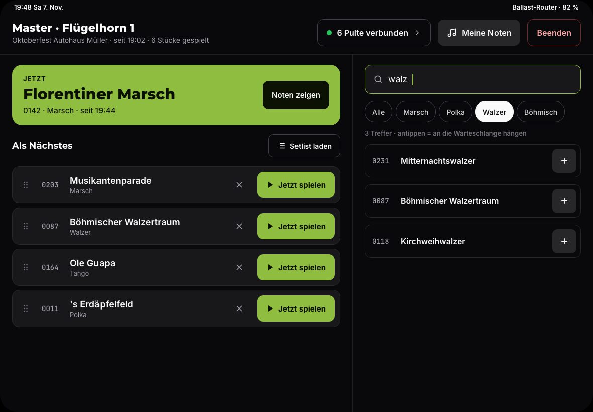Screen dimensions: 593x412
Task: Open the 6 Pulte verbunden device list
Action: (374, 33)
